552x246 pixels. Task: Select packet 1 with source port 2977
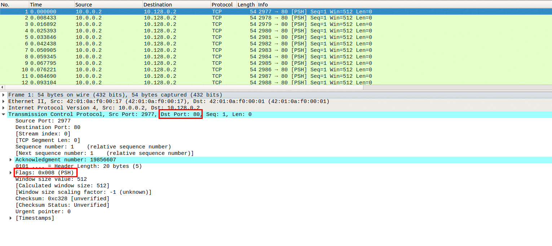point(276,12)
